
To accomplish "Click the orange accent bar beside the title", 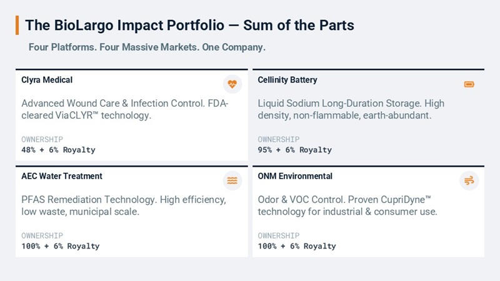I will 17,25.
